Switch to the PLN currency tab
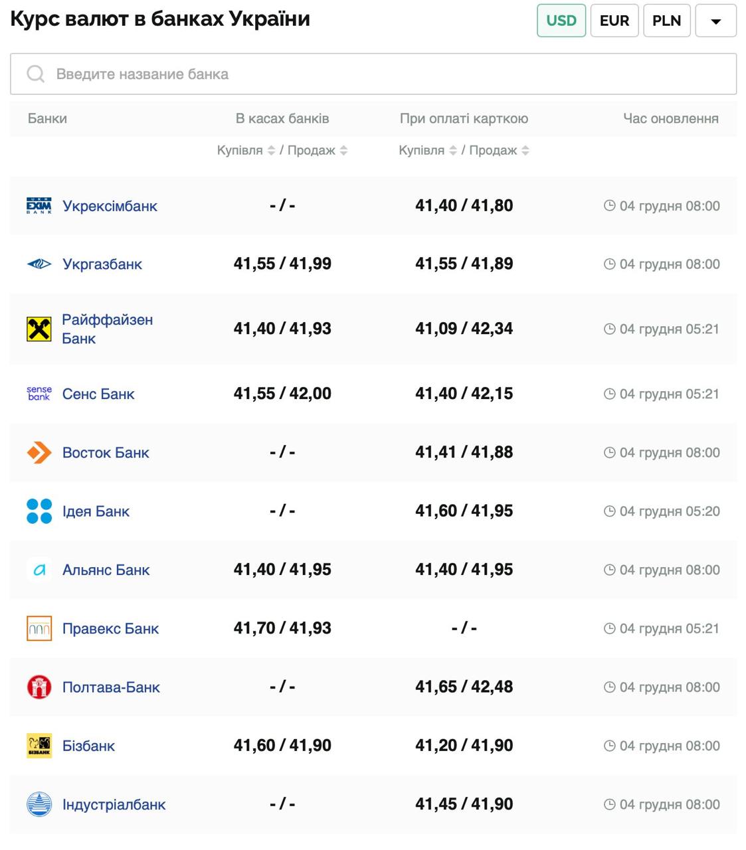746x850 pixels. 666,21
